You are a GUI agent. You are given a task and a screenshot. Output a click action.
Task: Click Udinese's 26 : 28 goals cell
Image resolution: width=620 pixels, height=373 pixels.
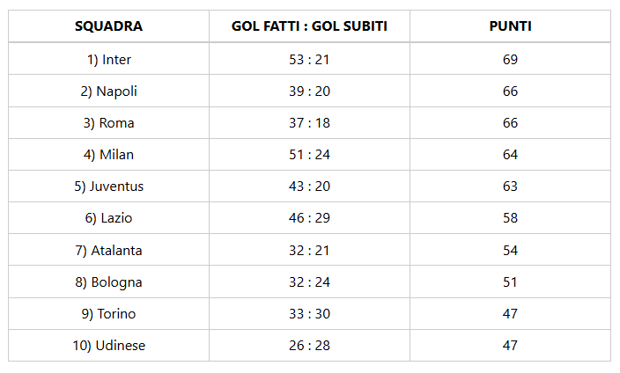tap(309, 346)
